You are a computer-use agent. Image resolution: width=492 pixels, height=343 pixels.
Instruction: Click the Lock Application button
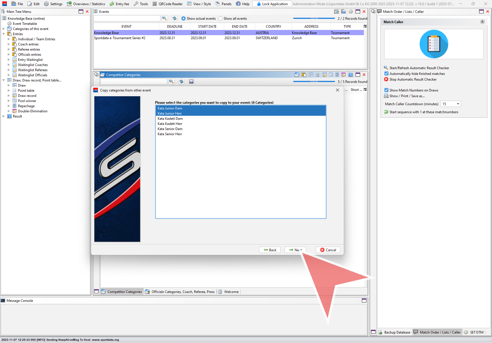(272, 4)
